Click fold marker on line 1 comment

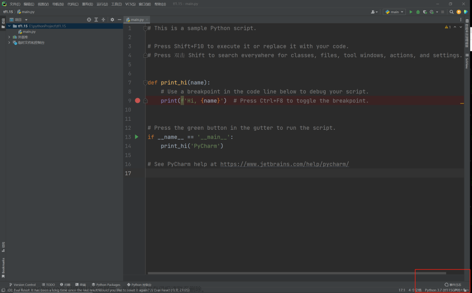pos(145,28)
